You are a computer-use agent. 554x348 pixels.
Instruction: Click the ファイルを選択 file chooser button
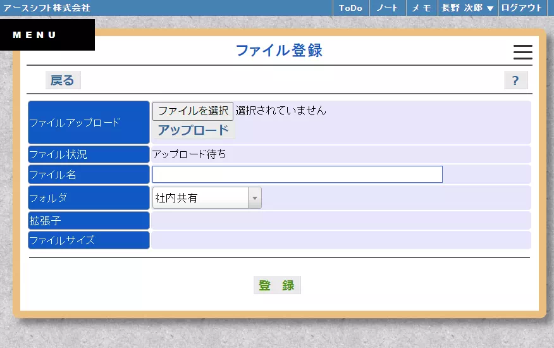pos(193,111)
